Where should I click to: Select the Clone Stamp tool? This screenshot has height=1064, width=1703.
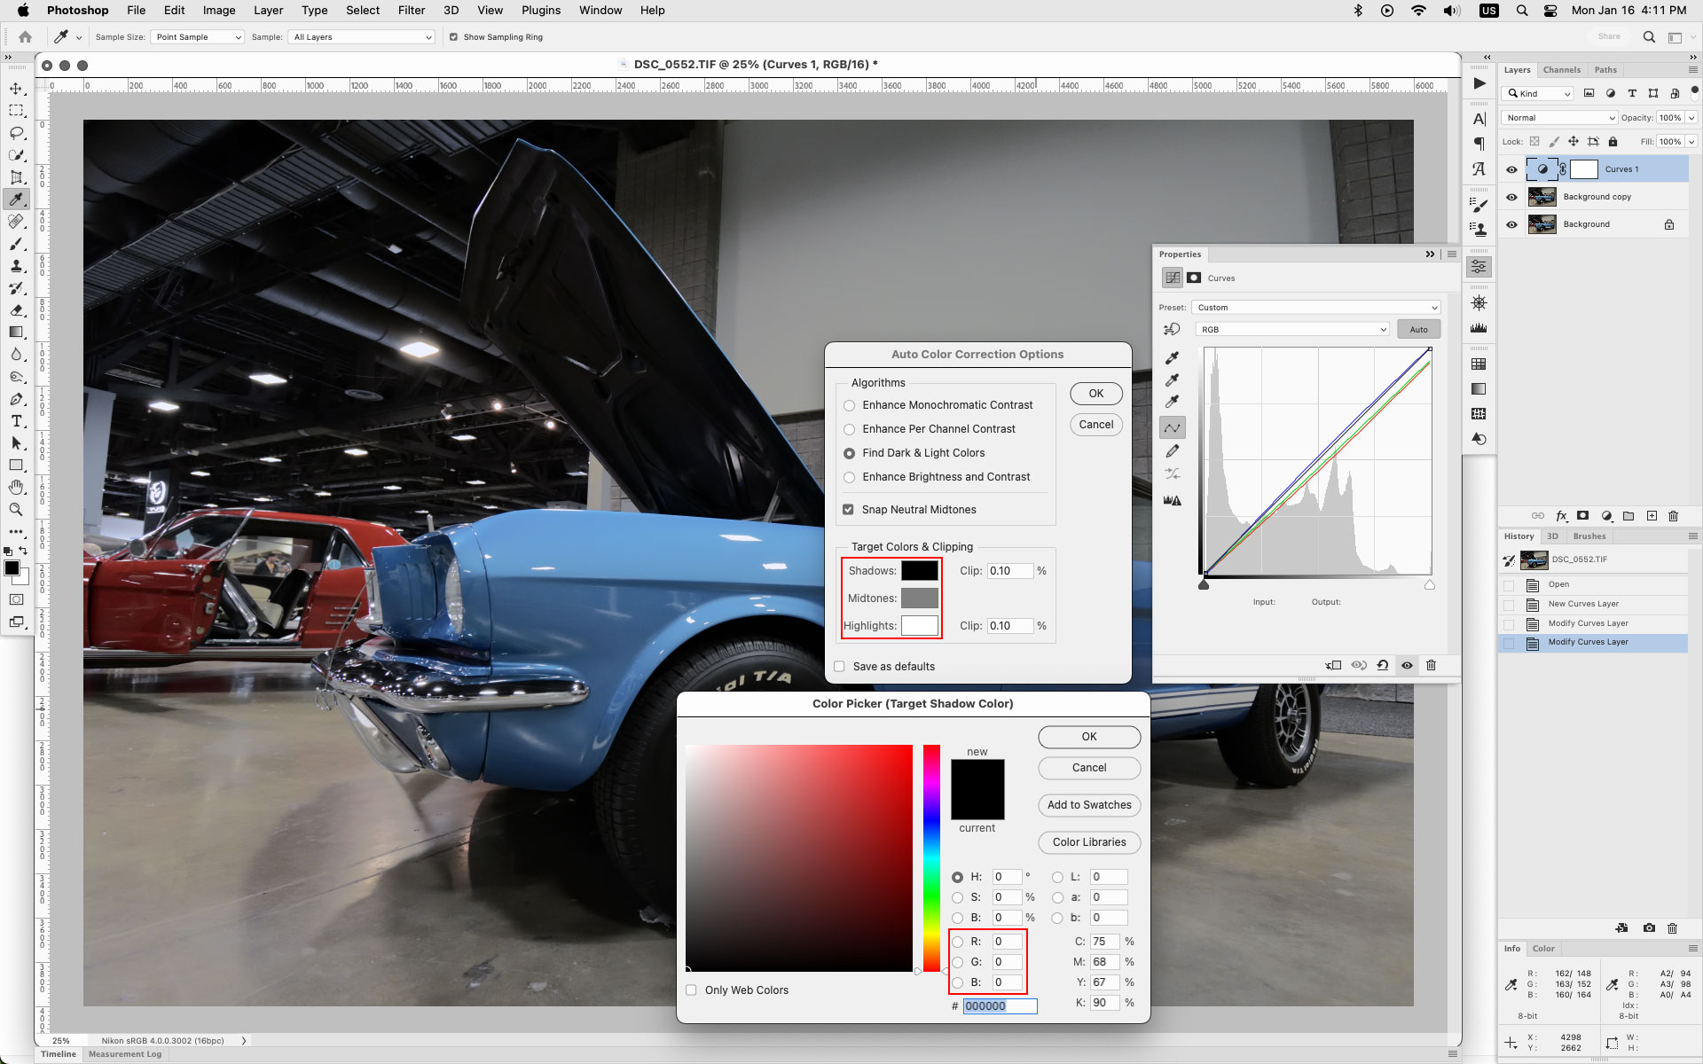(x=17, y=267)
